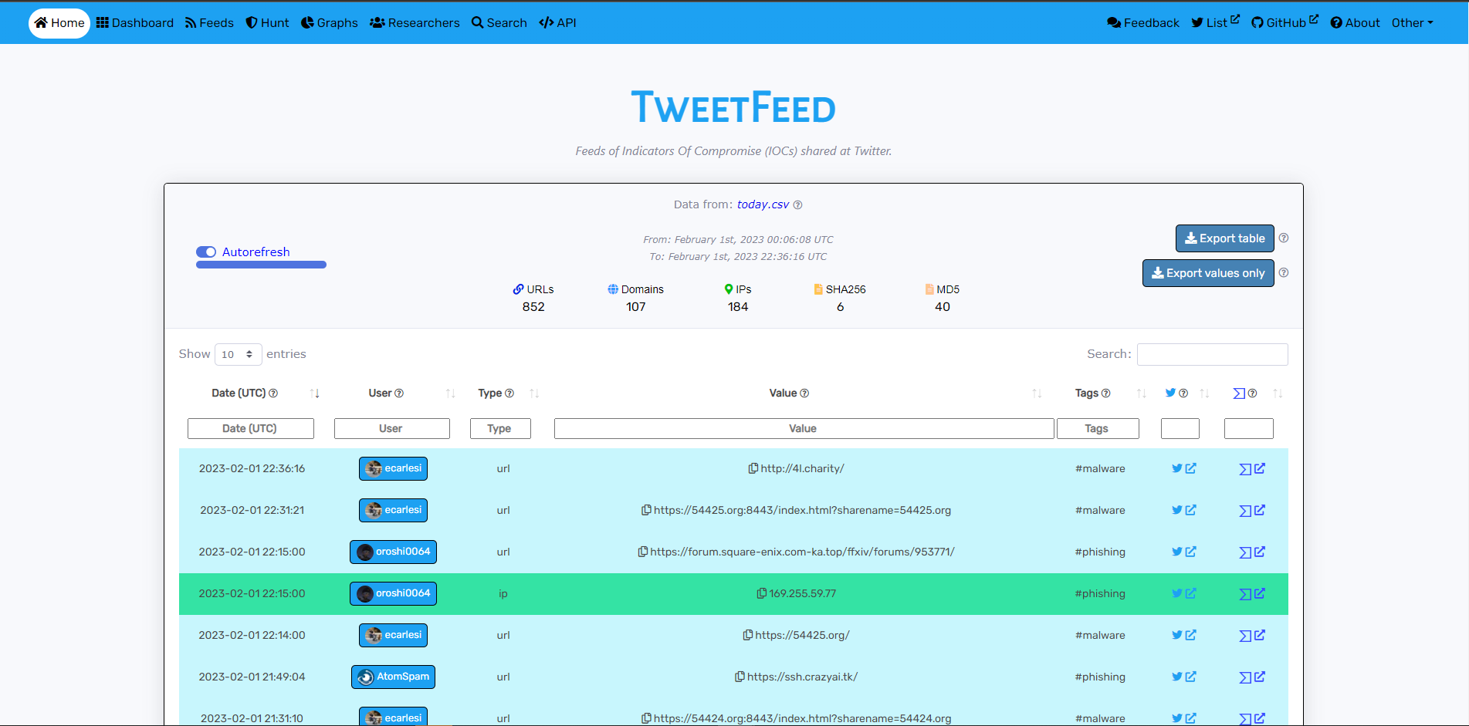Open hunt link for http://4l.charity/ row
1469x726 pixels.
(1252, 468)
